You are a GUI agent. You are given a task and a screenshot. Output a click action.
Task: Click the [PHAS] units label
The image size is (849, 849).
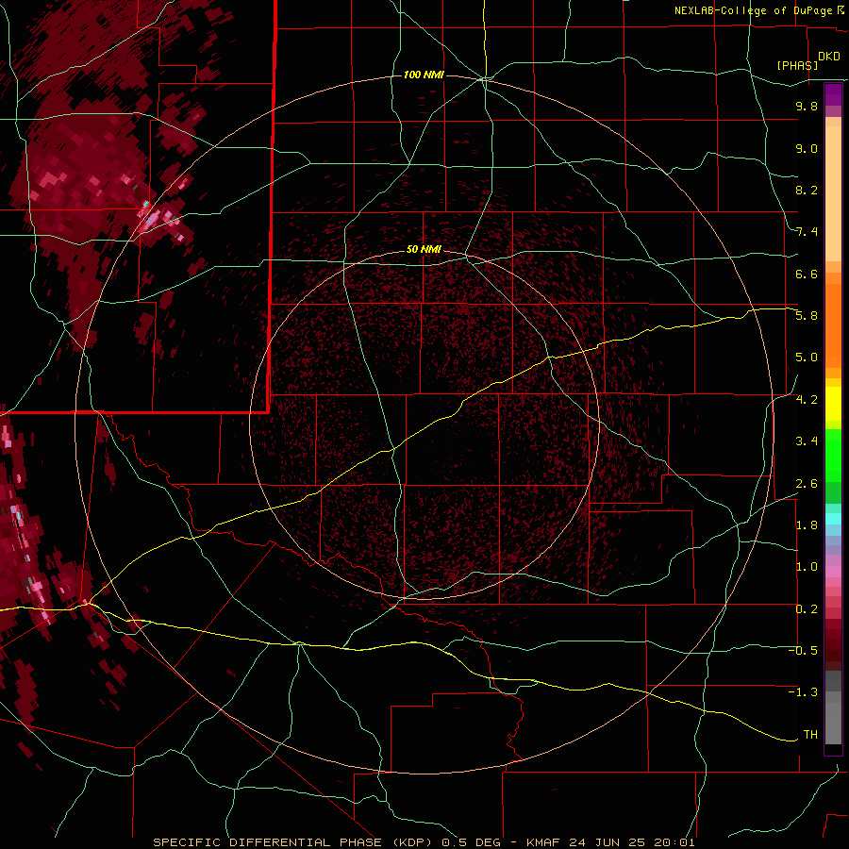pos(797,65)
